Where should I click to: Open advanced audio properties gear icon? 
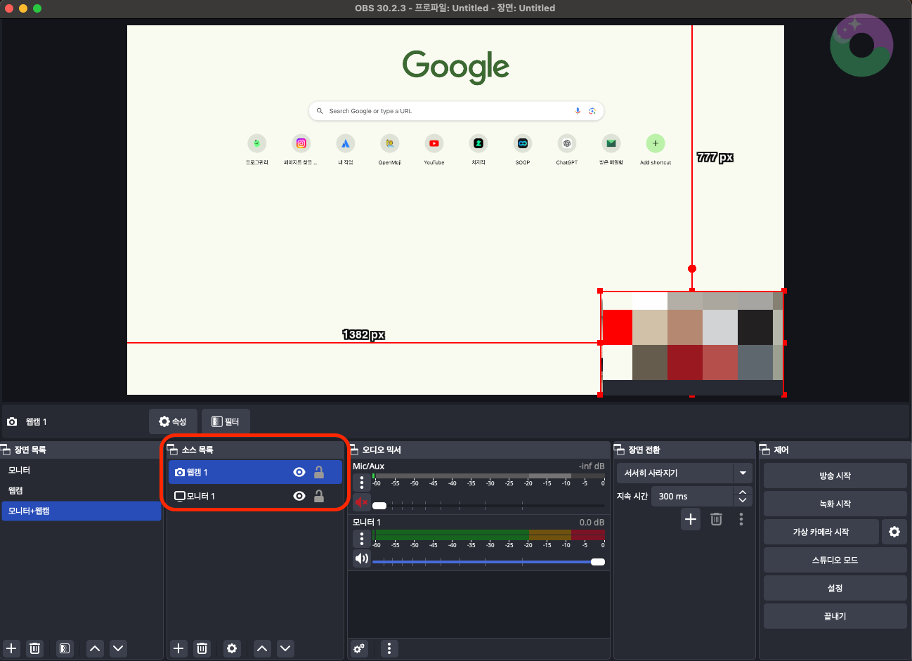(359, 648)
